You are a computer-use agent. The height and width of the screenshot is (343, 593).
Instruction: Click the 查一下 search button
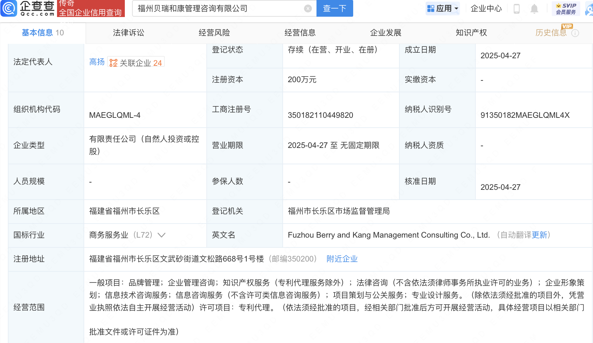pyautogui.click(x=335, y=9)
